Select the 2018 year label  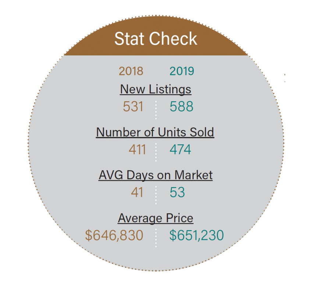131,71
